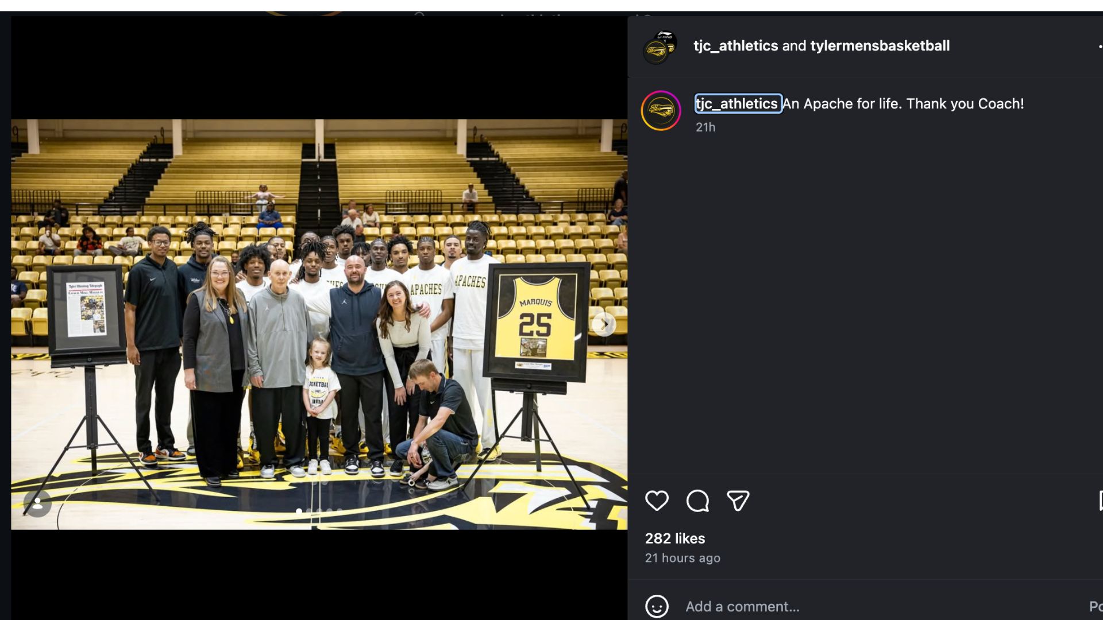Go to the next carousel photo
This screenshot has height=620, width=1103.
pos(604,324)
